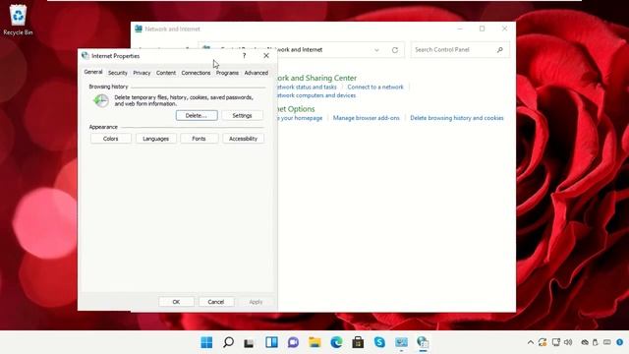
Task: Open Network and Sharing Center heading link
Action: pyautogui.click(x=316, y=78)
